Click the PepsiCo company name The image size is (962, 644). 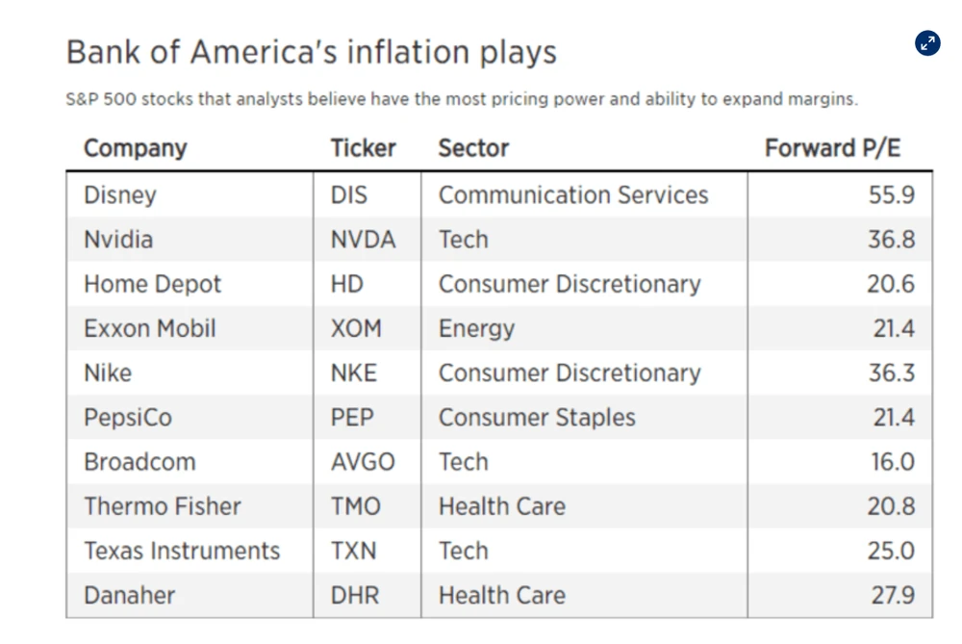[127, 417]
